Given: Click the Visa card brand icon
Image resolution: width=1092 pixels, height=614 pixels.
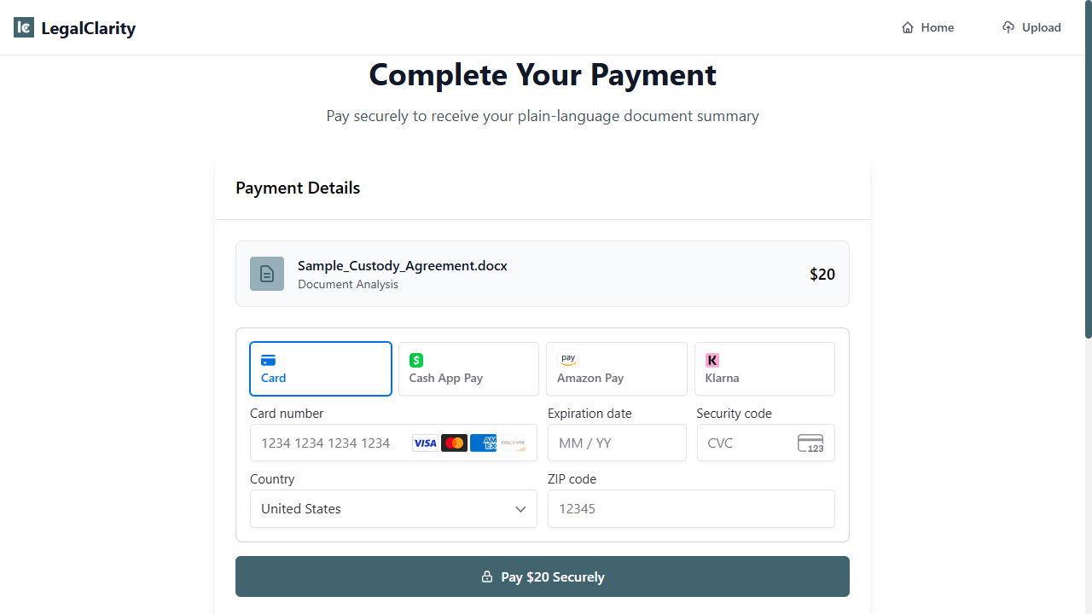Looking at the screenshot, I should (x=425, y=443).
